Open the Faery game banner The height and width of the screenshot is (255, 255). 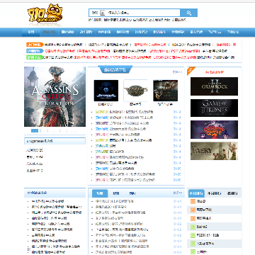click(214, 151)
